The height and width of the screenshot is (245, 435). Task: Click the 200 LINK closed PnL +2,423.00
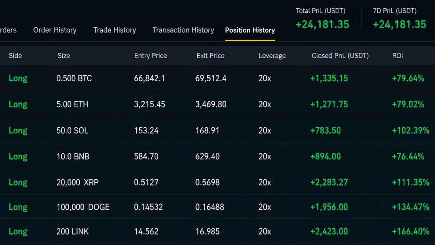[x=329, y=231]
